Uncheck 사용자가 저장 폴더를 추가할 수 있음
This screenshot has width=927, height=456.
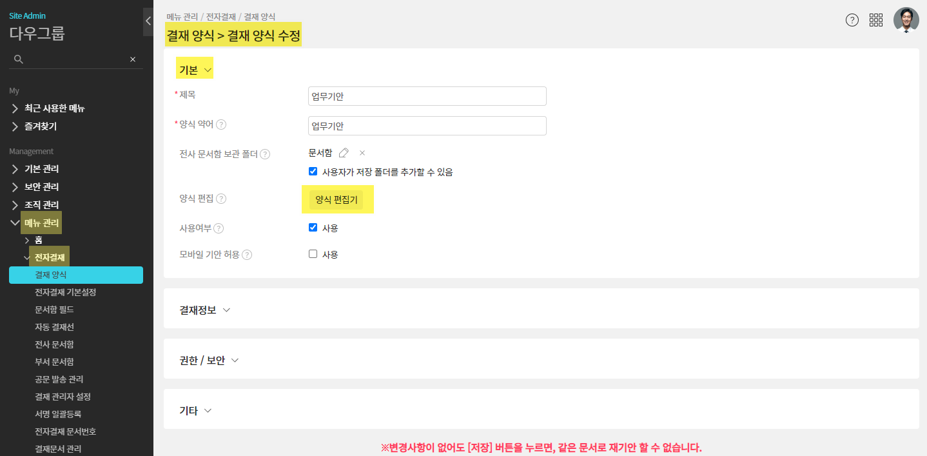coord(313,172)
